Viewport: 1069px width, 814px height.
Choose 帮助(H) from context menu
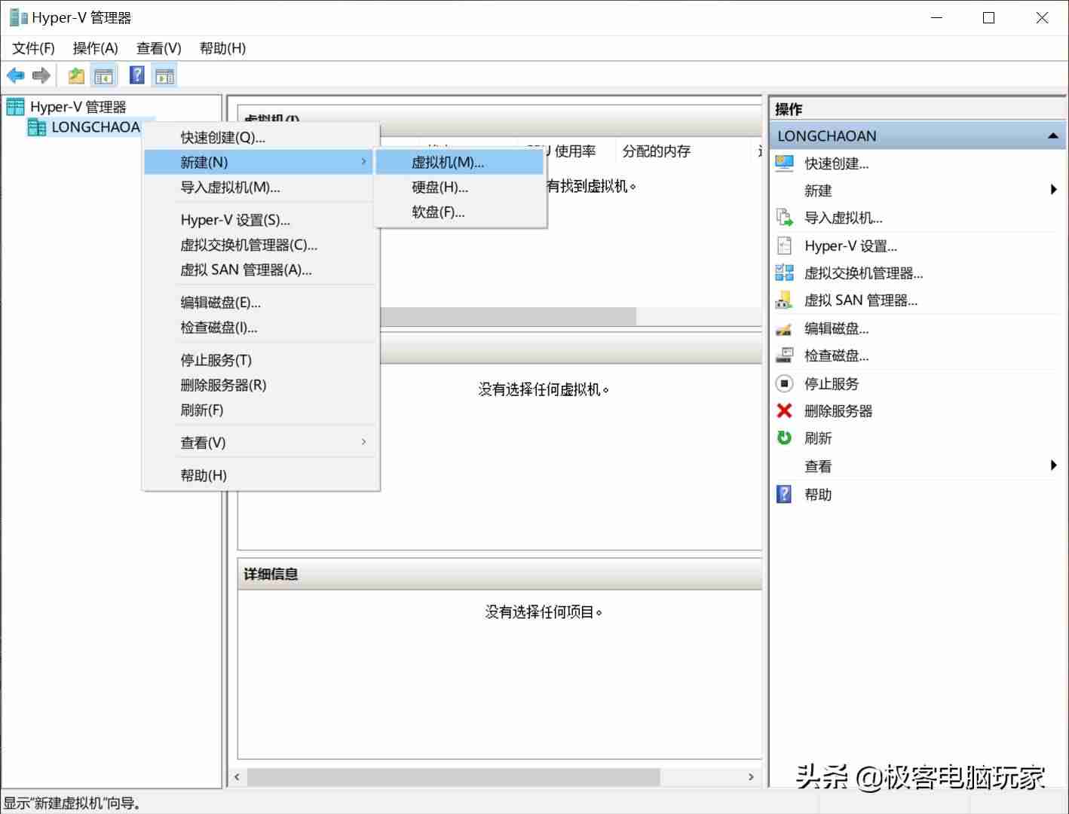[x=260, y=475]
